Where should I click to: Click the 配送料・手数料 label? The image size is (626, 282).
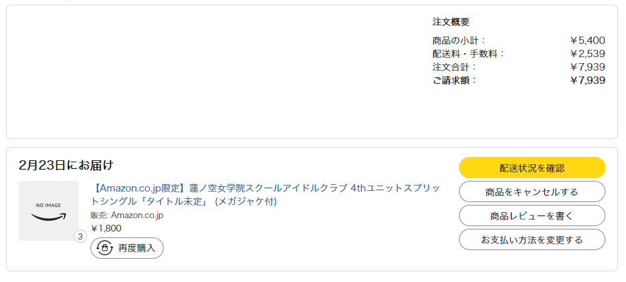(x=468, y=54)
